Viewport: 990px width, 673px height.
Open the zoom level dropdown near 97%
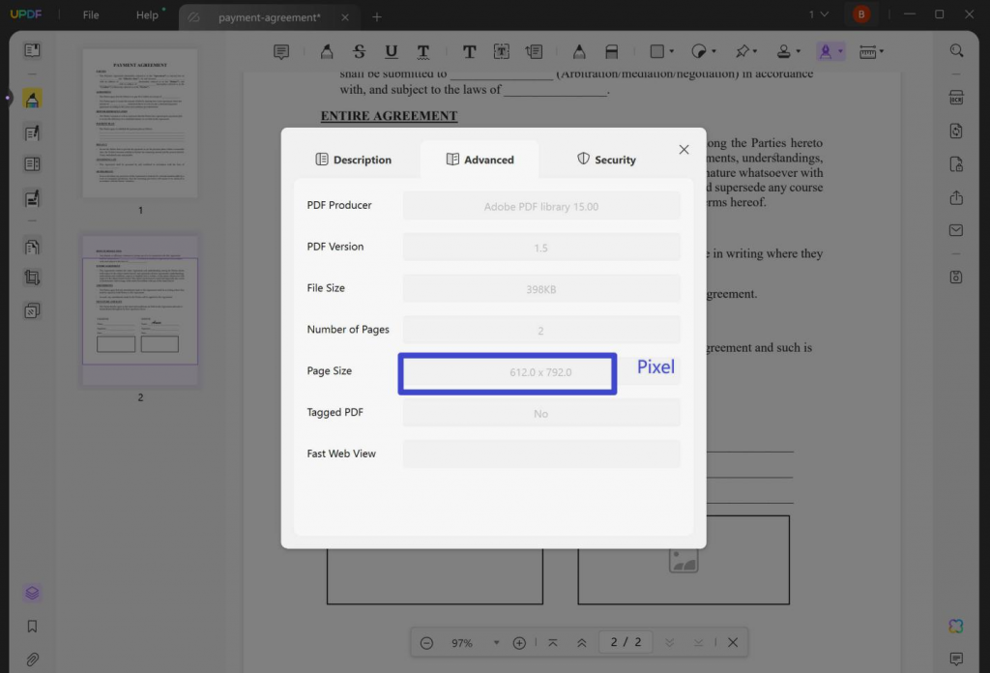point(496,642)
